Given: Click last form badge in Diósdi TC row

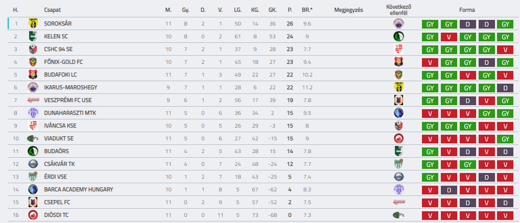Looking at the screenshot, I should pyautogui.click(x=505, y=215).
